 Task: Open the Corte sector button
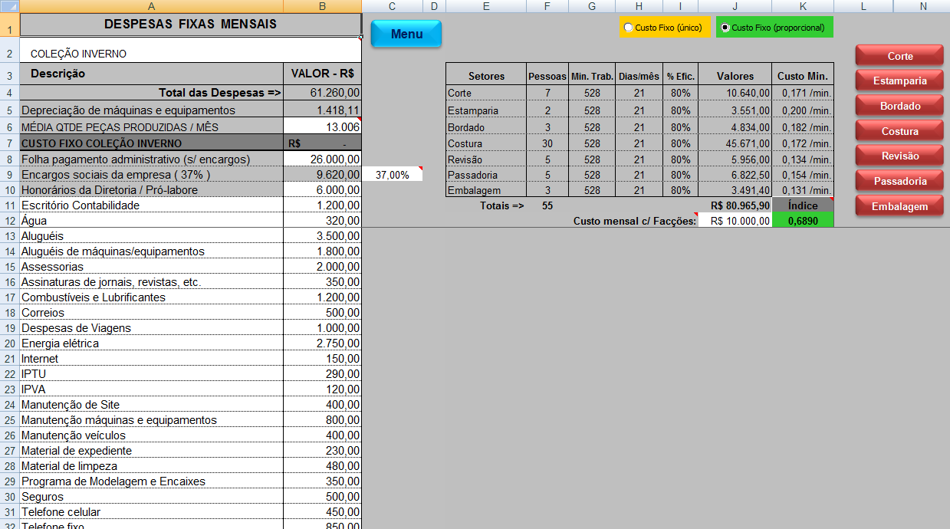click(x=899, y=56)
